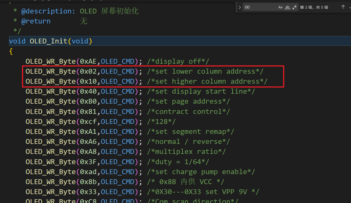Click the 0xB0 page address value
This screenshot has height=203, width=351.
click(88, 101)
